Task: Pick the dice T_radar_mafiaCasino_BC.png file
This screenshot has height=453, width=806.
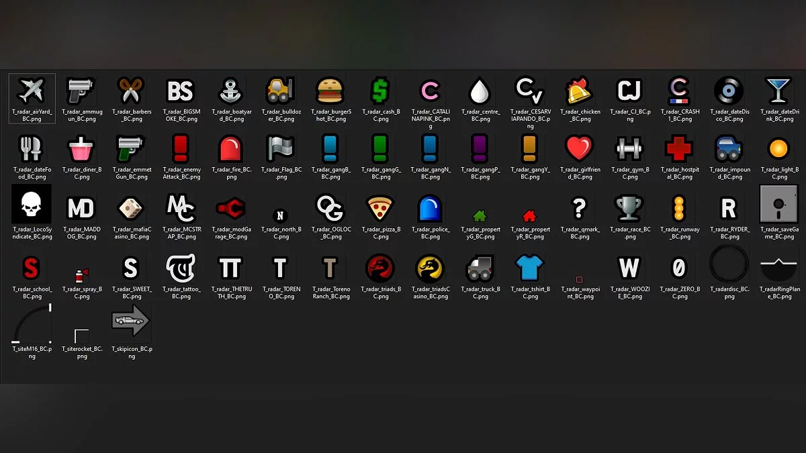Action: 131,208
